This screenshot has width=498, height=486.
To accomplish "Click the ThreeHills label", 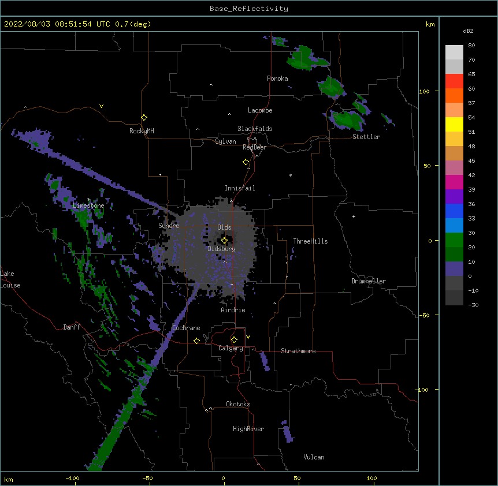I will [310, 241].
